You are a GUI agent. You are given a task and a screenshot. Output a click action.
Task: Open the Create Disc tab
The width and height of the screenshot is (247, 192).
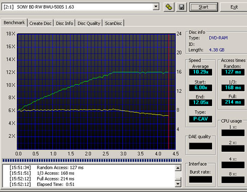click(x=40, y=23)
